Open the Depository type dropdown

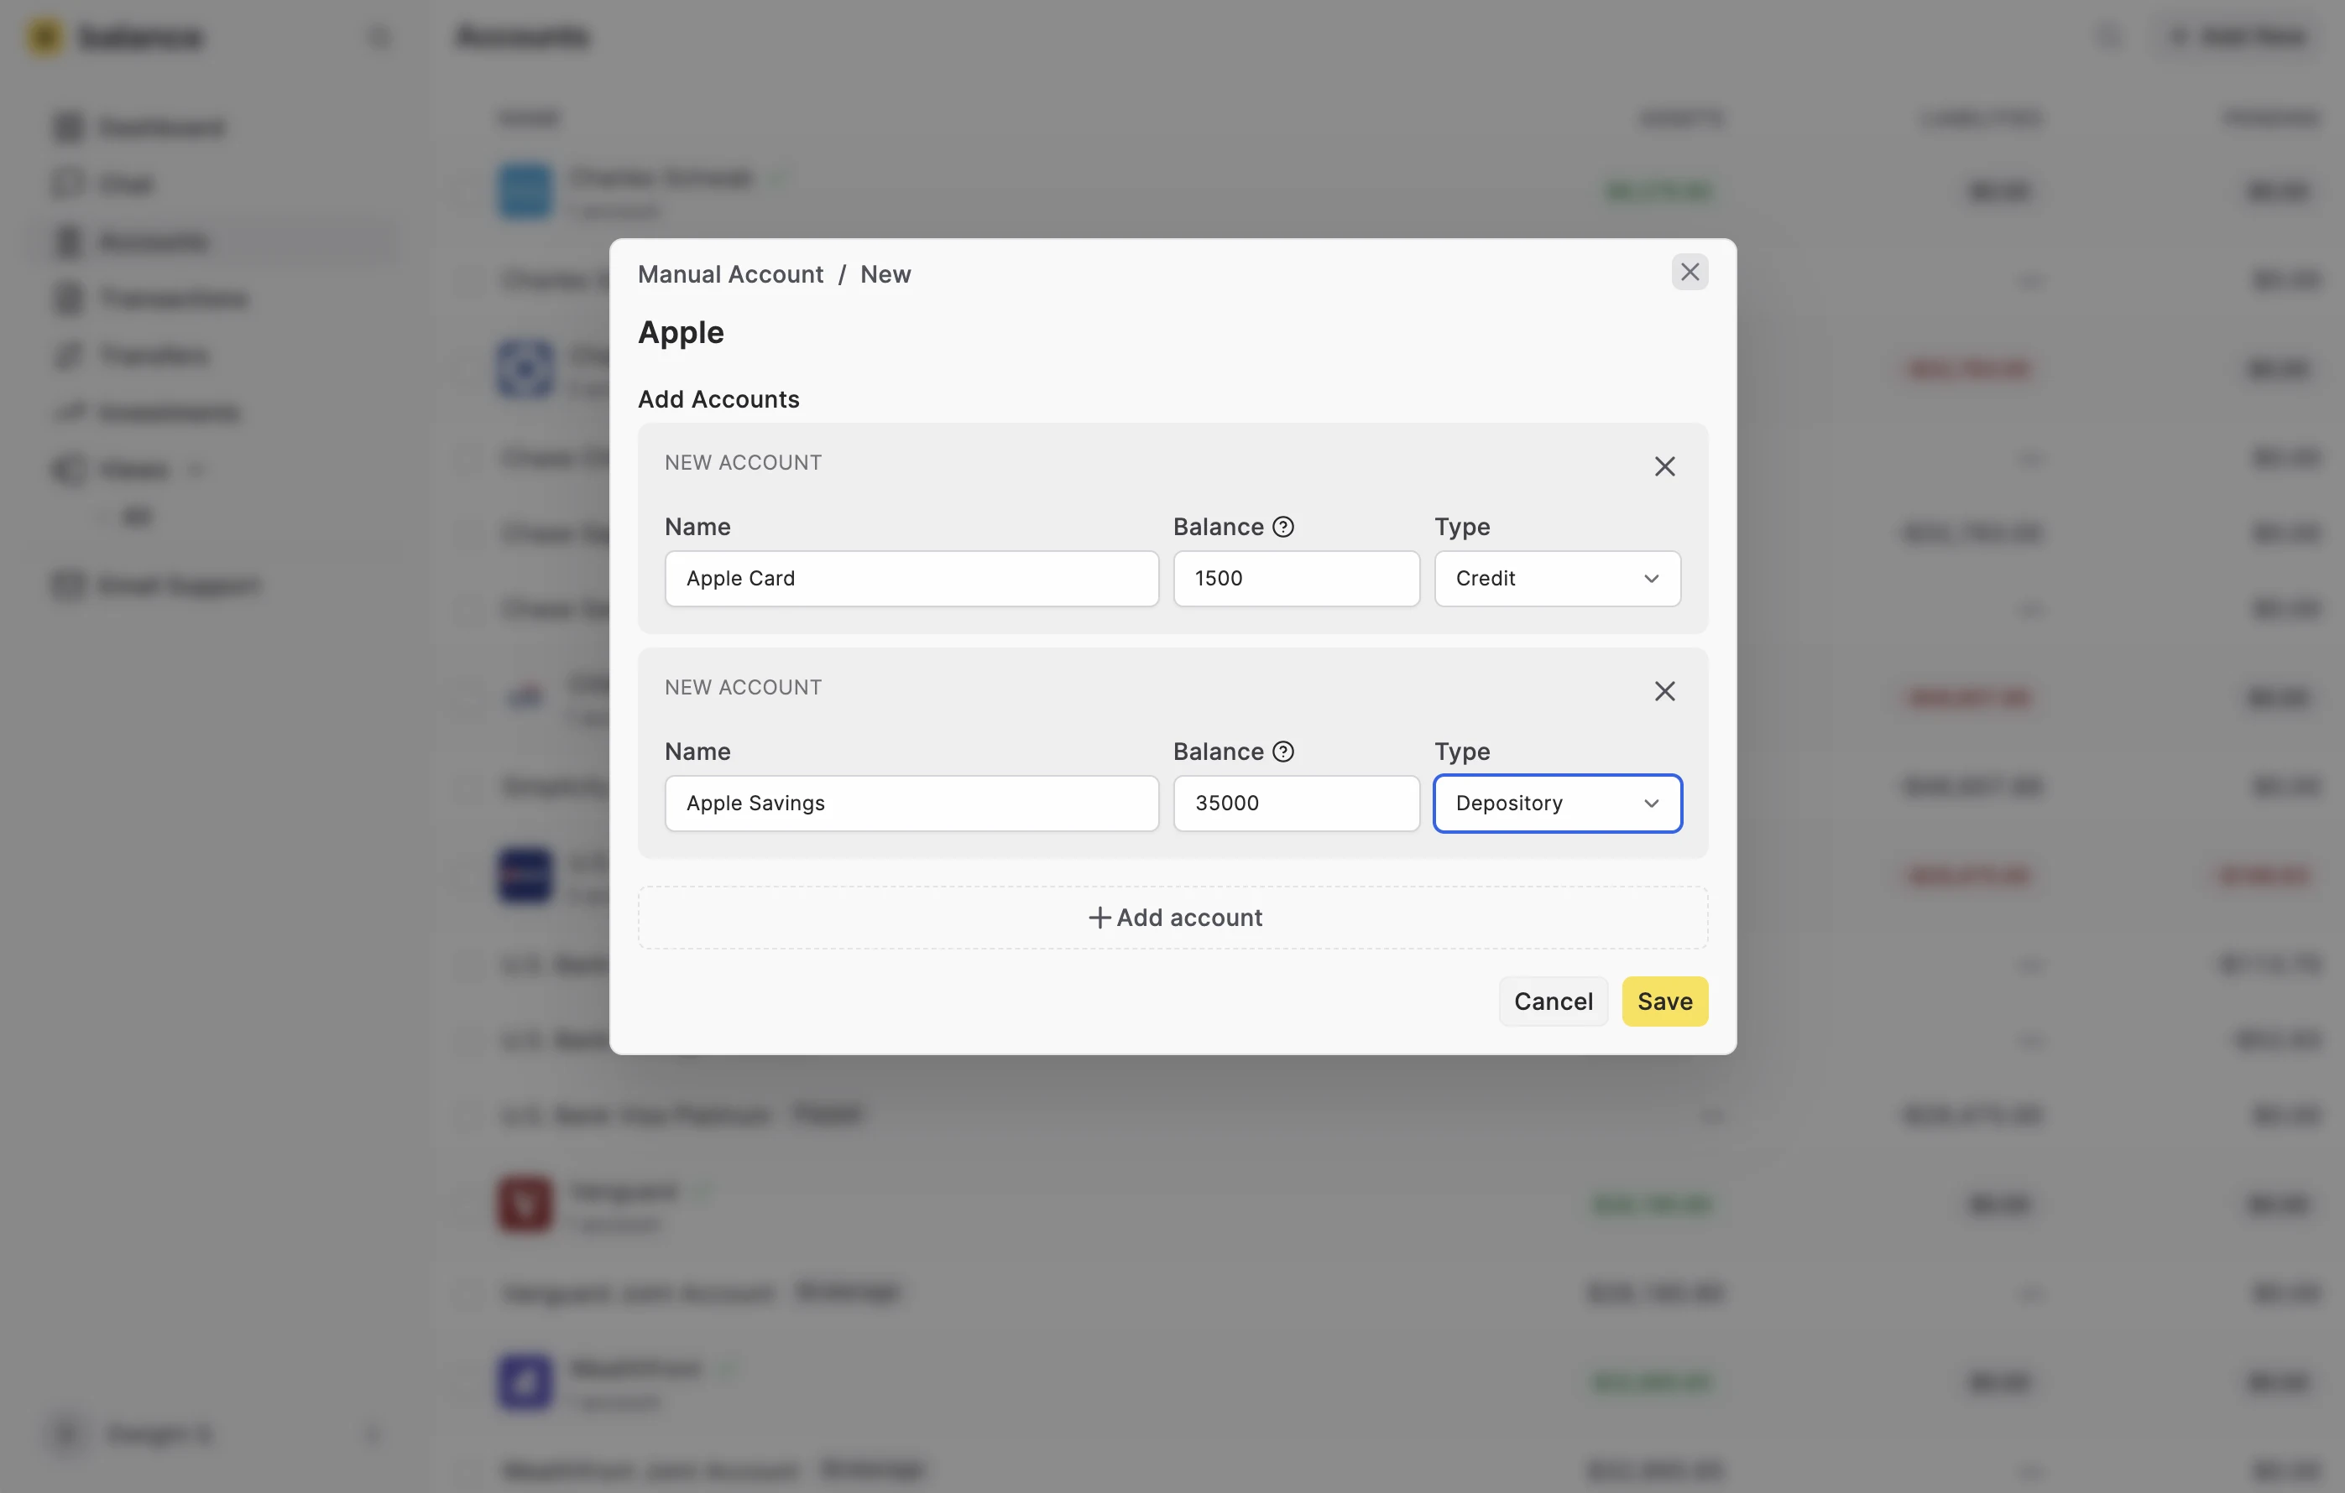(1557, 803)
